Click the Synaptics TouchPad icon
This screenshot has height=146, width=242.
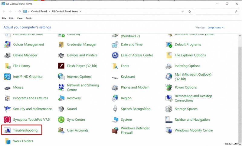(x=7, y=120)
